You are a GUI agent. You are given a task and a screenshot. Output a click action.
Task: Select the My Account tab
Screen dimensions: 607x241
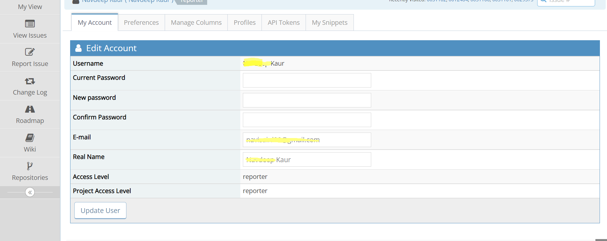[95, 23]
